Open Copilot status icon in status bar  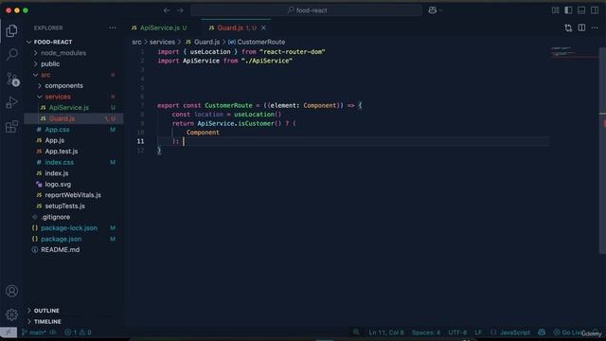(542, 332)
